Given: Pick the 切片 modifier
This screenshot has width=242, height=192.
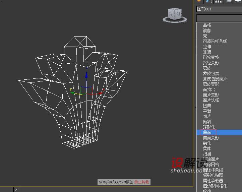Looking at the screenshot, I should click(x=207, y=116).
